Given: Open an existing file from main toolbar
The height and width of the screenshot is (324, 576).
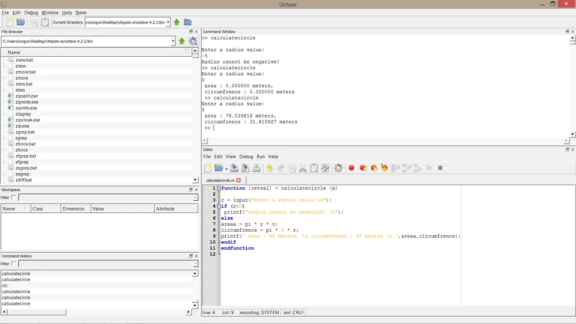Looking at the screenshot, I should tap(21, 22).
